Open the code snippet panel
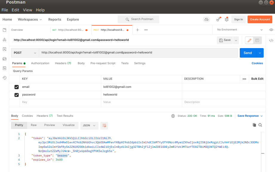 pos(271,40)
